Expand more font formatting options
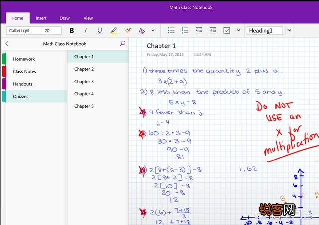The image size is (319, 225). coord(153,31)
